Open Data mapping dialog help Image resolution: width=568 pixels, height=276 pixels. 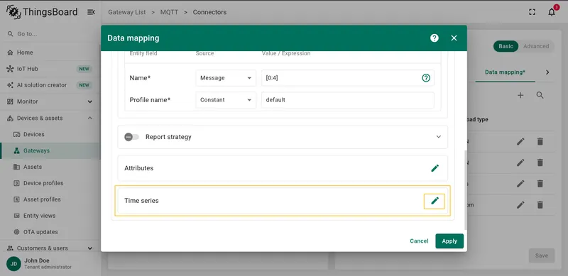(435, 38)
